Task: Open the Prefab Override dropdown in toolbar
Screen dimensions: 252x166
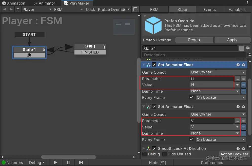Action: point(114,9)
